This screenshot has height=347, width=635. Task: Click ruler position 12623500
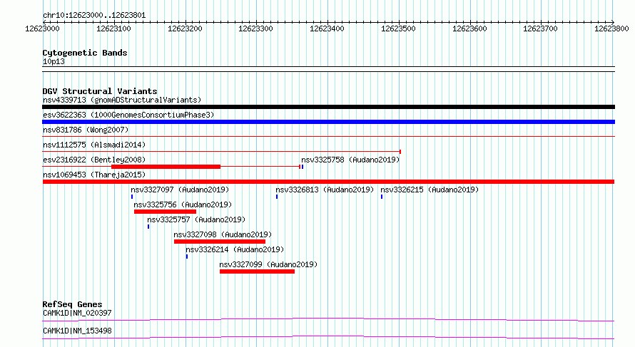[399, 29]
